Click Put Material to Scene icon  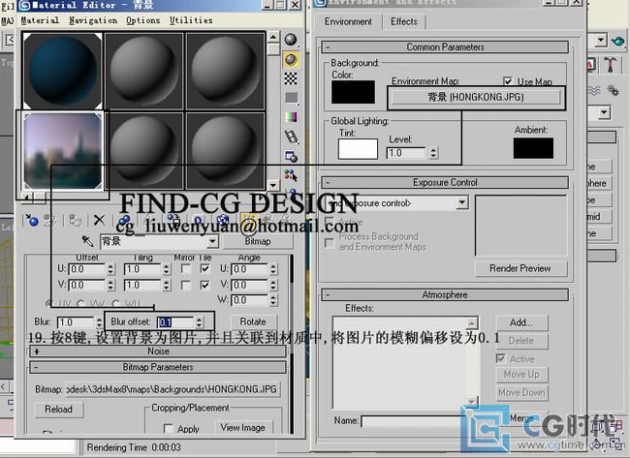(x=49, y=220)
